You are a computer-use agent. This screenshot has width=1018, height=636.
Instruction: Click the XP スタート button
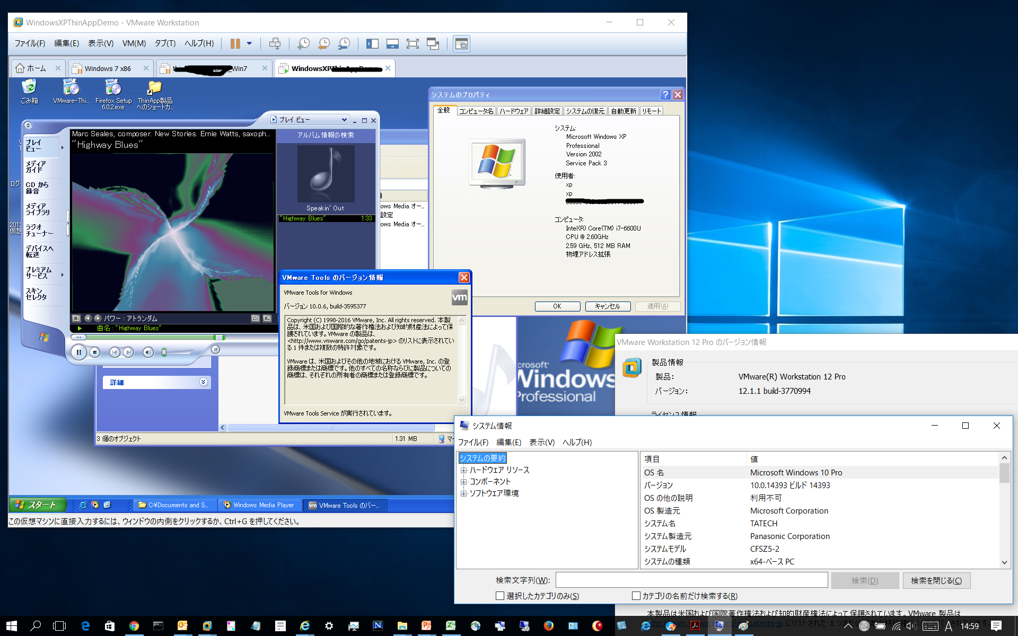pyautogui.click(x=37, y=505)
